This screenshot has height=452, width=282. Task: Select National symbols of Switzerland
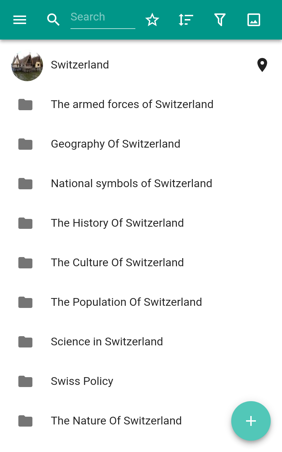click(x=131, y=184)
